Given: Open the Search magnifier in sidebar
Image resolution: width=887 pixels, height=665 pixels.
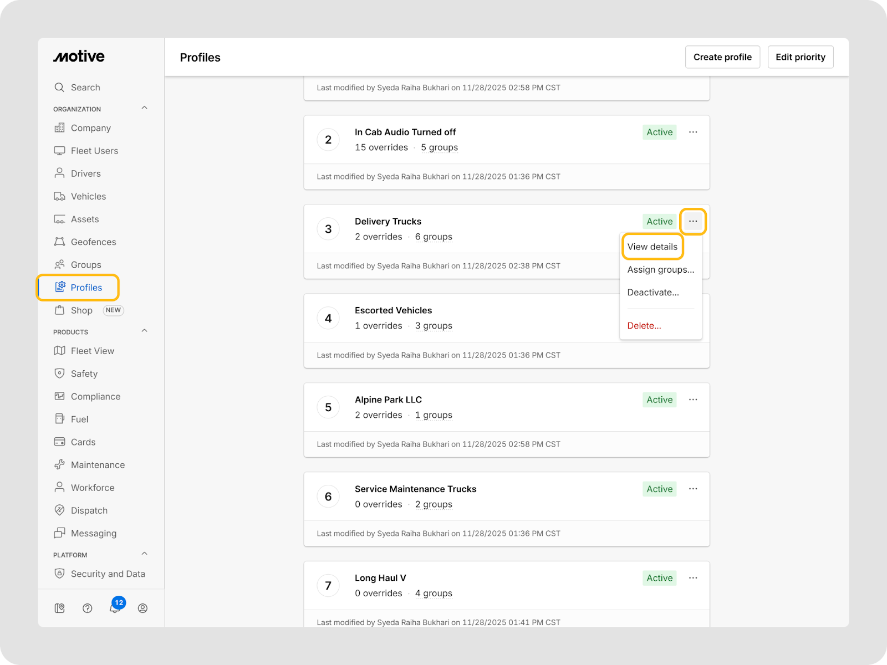Looking at the screenshot, I should coord(60,88).
